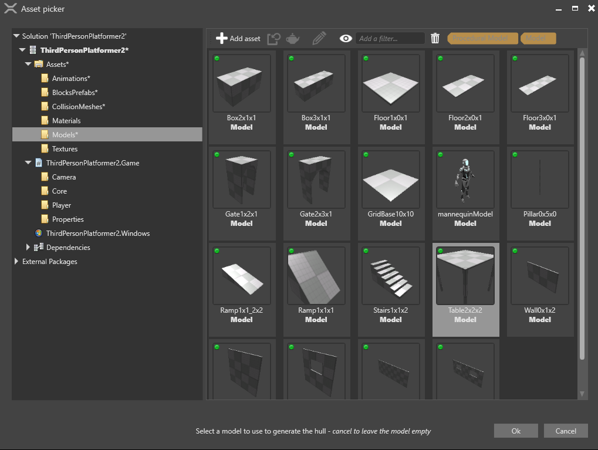Open the Animations folder in tree
The width and height of the screenshot is (598, 450).
[x=70, y=79]
